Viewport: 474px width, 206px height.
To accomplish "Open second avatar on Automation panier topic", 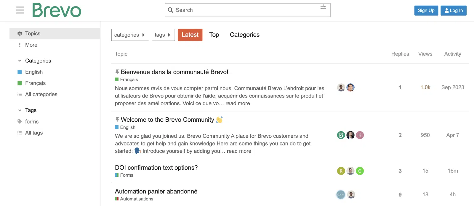I will point(351,194).
